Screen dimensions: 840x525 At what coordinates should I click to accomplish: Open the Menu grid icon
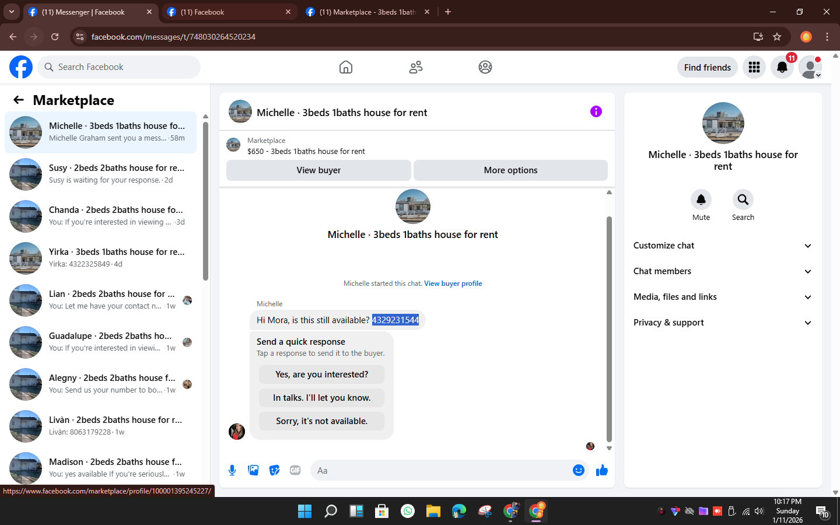tap(754, 67)
